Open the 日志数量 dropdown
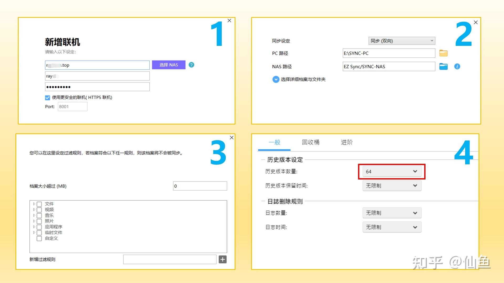The height and width of the screenshot is (283, 504). point(392,213)
